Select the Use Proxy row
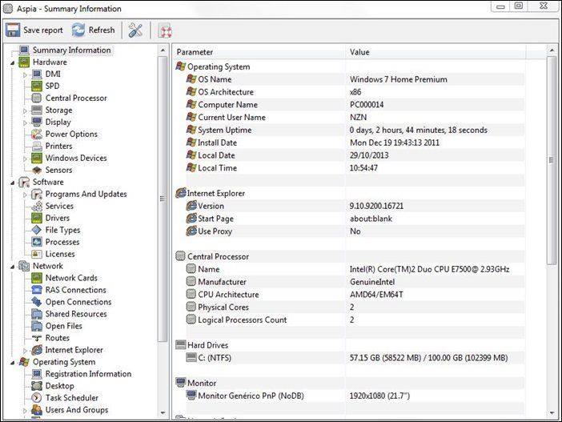 tap(355, 231)
